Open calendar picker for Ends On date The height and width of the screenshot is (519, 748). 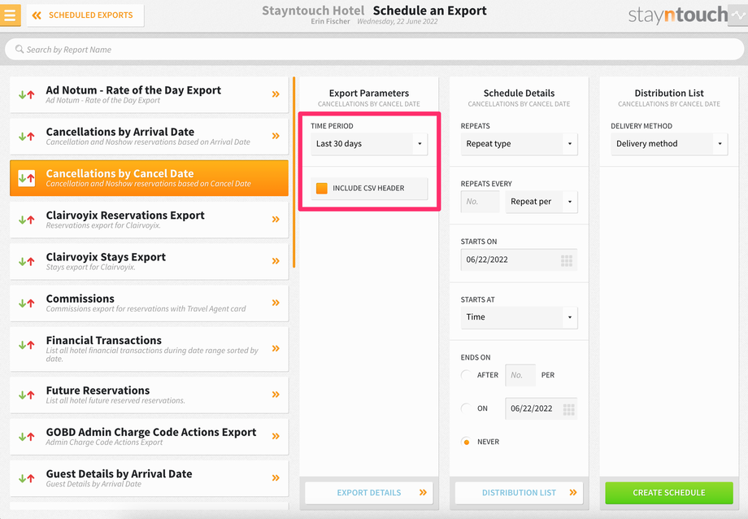[568, 409]
